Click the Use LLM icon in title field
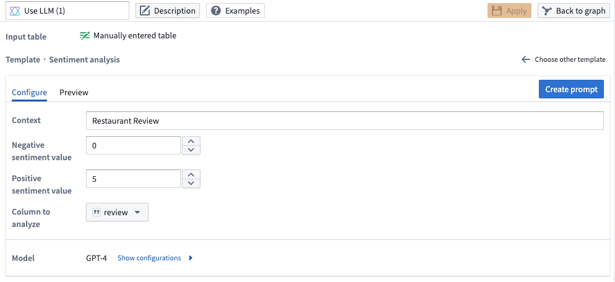Screen dimensions: 615x282 [x=15, y=11]
